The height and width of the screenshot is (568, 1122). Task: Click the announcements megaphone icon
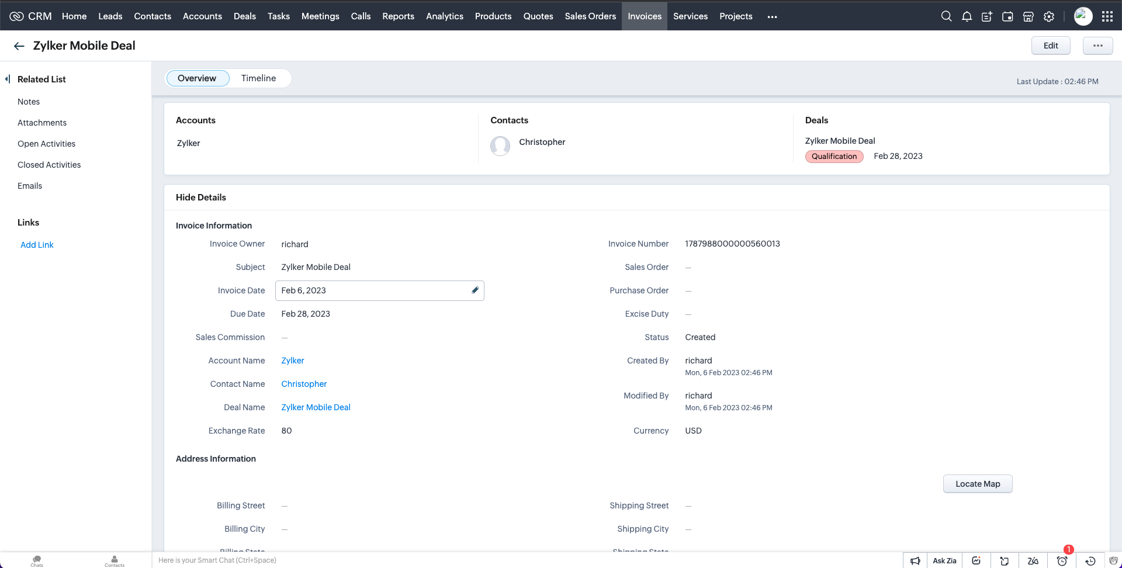click(x=915, y=561)
